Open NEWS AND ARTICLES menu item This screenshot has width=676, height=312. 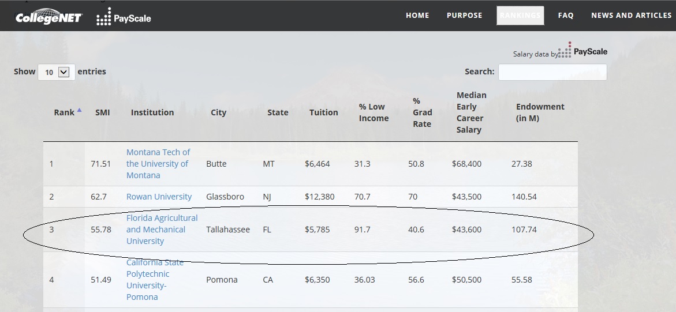coord(631,16)
